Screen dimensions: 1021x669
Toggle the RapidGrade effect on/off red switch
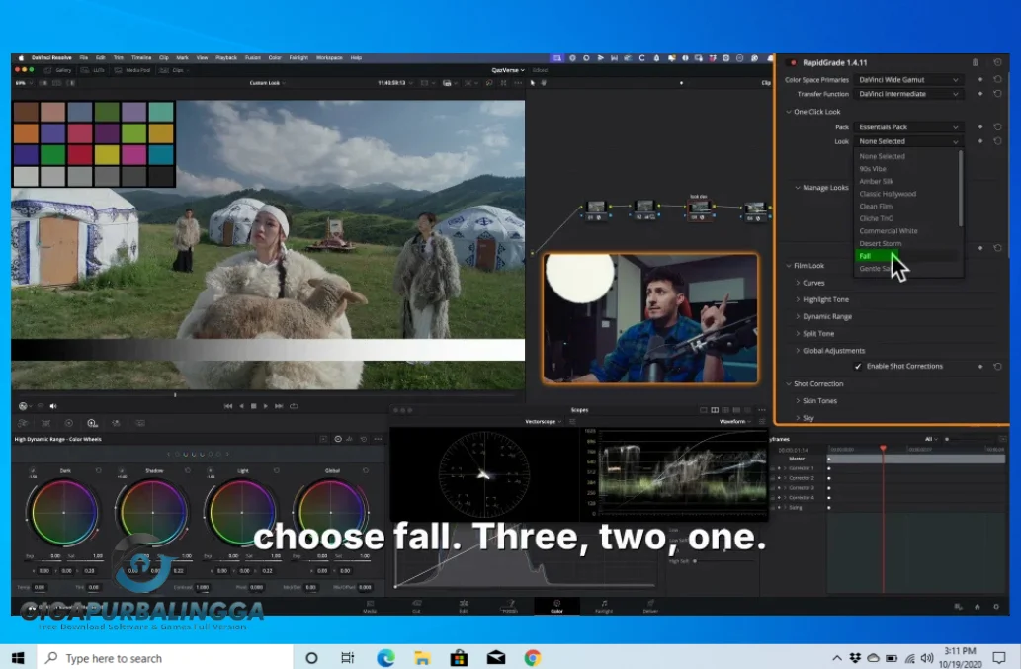coord(792,62)
